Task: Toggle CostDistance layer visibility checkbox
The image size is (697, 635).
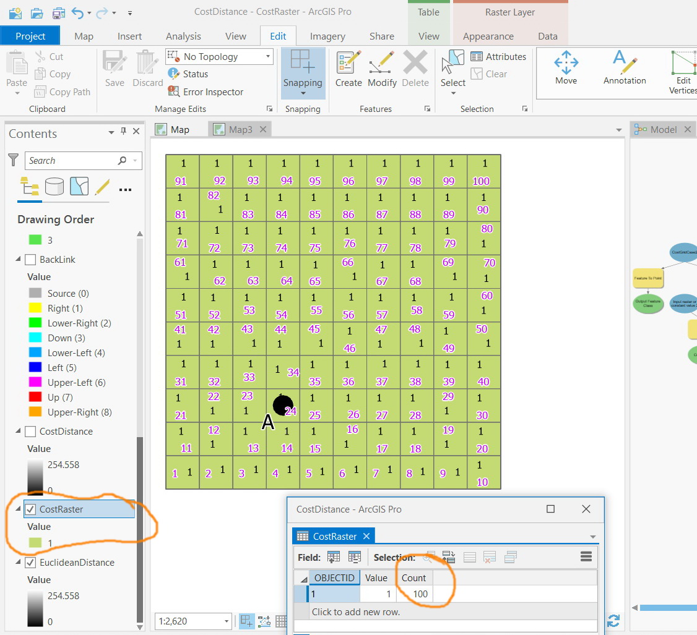Action: click(x=30, y=431)
